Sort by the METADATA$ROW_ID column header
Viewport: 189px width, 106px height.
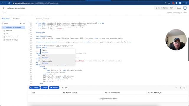[154, 93]
